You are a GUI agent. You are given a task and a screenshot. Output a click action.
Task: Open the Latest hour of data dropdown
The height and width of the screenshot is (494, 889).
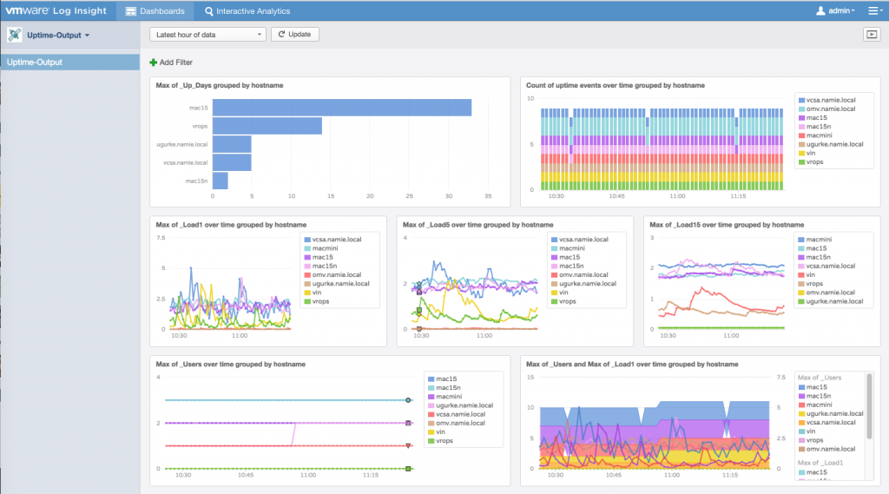(207, 35)
